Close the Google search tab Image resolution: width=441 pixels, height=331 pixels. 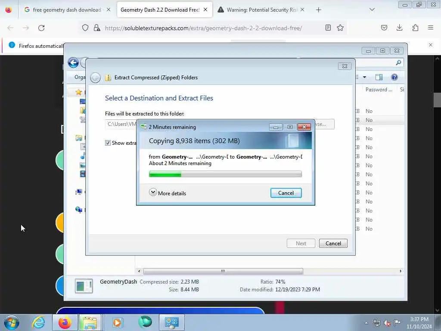click(x=109, y=9)
